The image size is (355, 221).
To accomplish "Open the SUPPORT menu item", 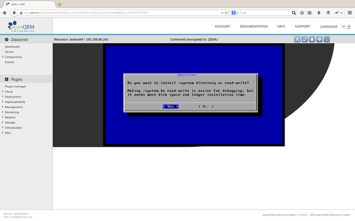I will pos(302,27).
